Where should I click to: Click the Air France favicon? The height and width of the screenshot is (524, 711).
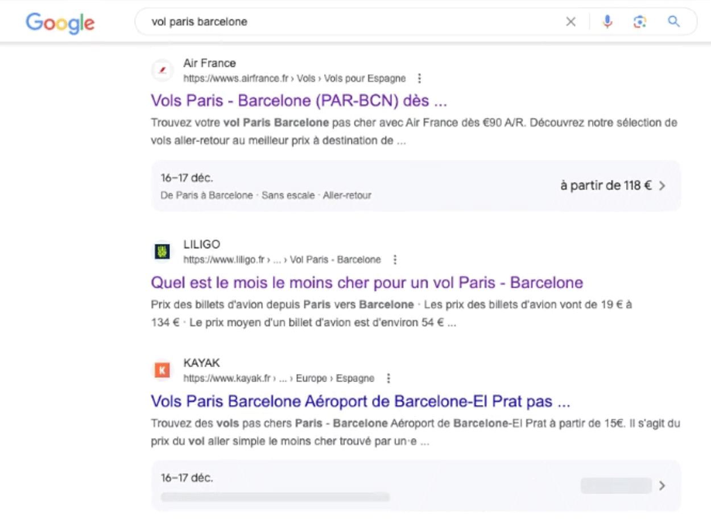(162, 71)
